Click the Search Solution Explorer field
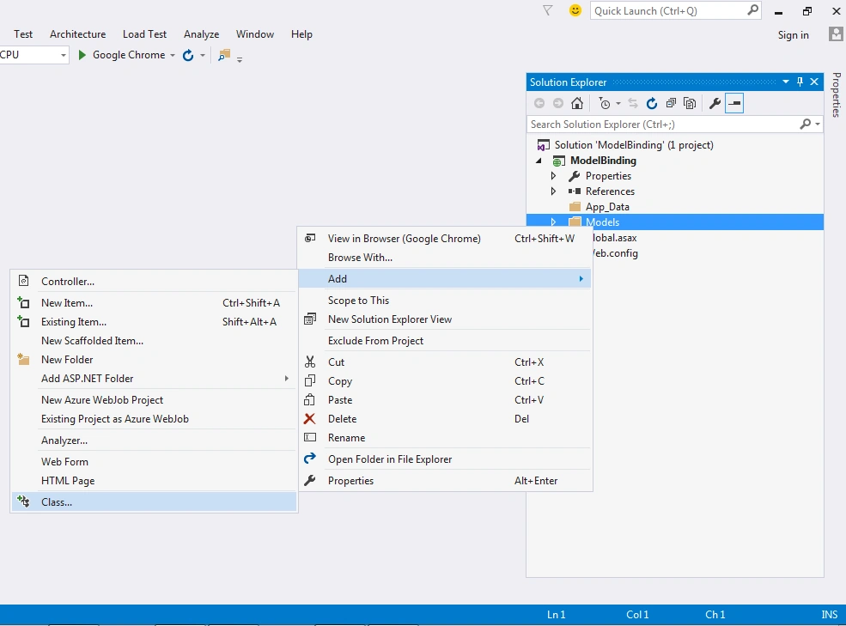 pos(662,125)
